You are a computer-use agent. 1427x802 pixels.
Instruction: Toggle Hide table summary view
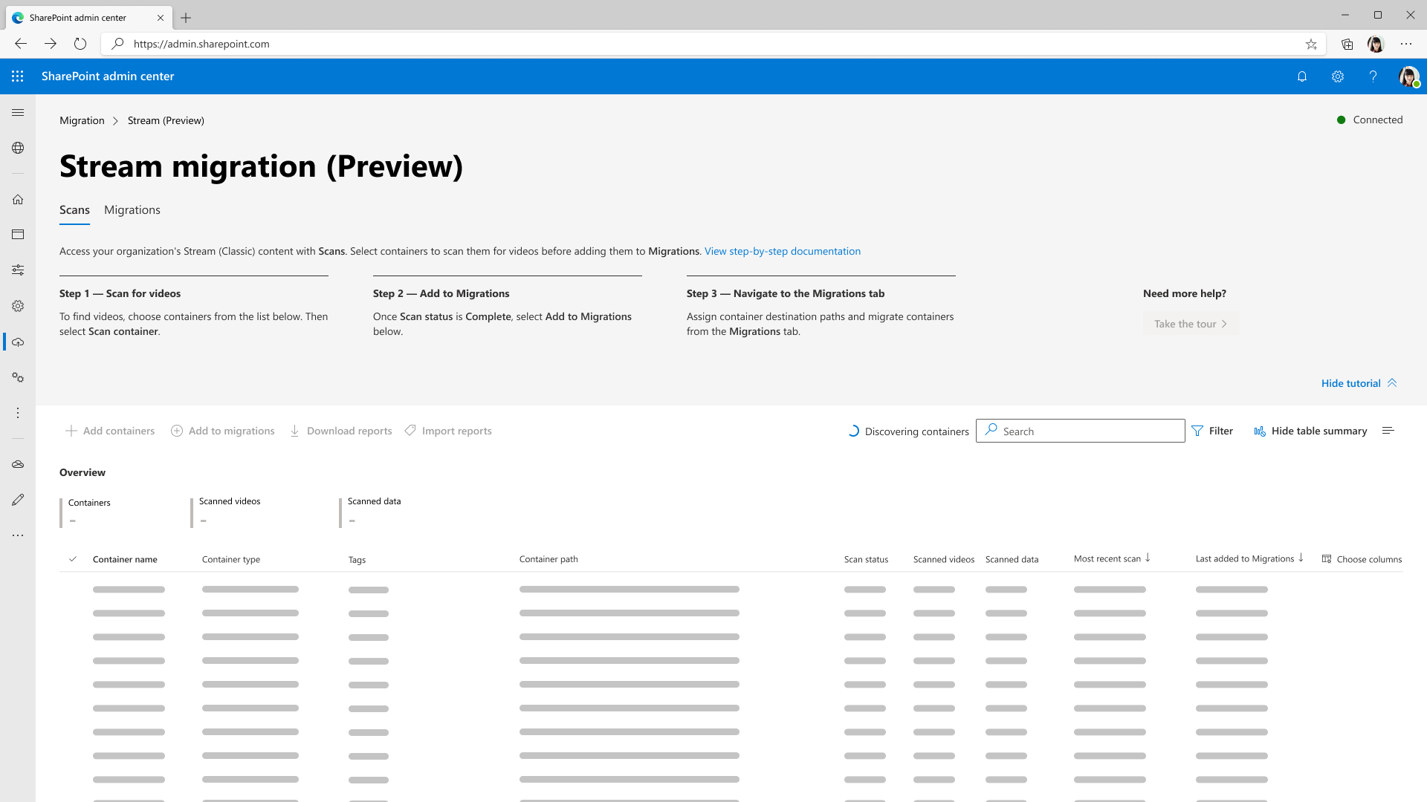1310,431
